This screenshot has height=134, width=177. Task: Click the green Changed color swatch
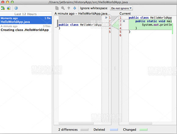pyautogui.click(x=143, y=130)
